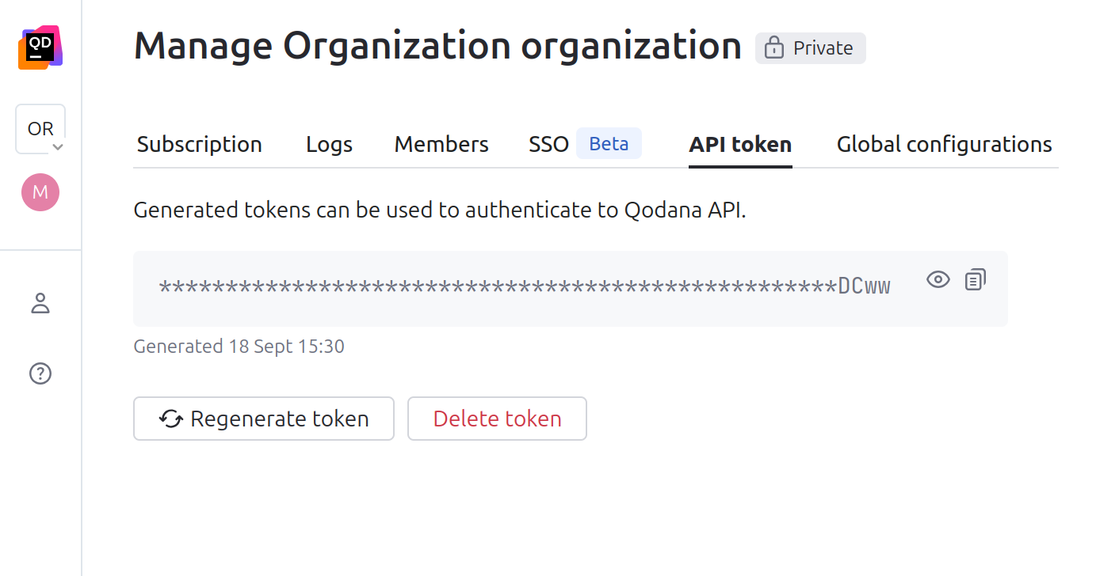Open your profile via the pink M avatar
1119x576 pixels.
[40, 191]
